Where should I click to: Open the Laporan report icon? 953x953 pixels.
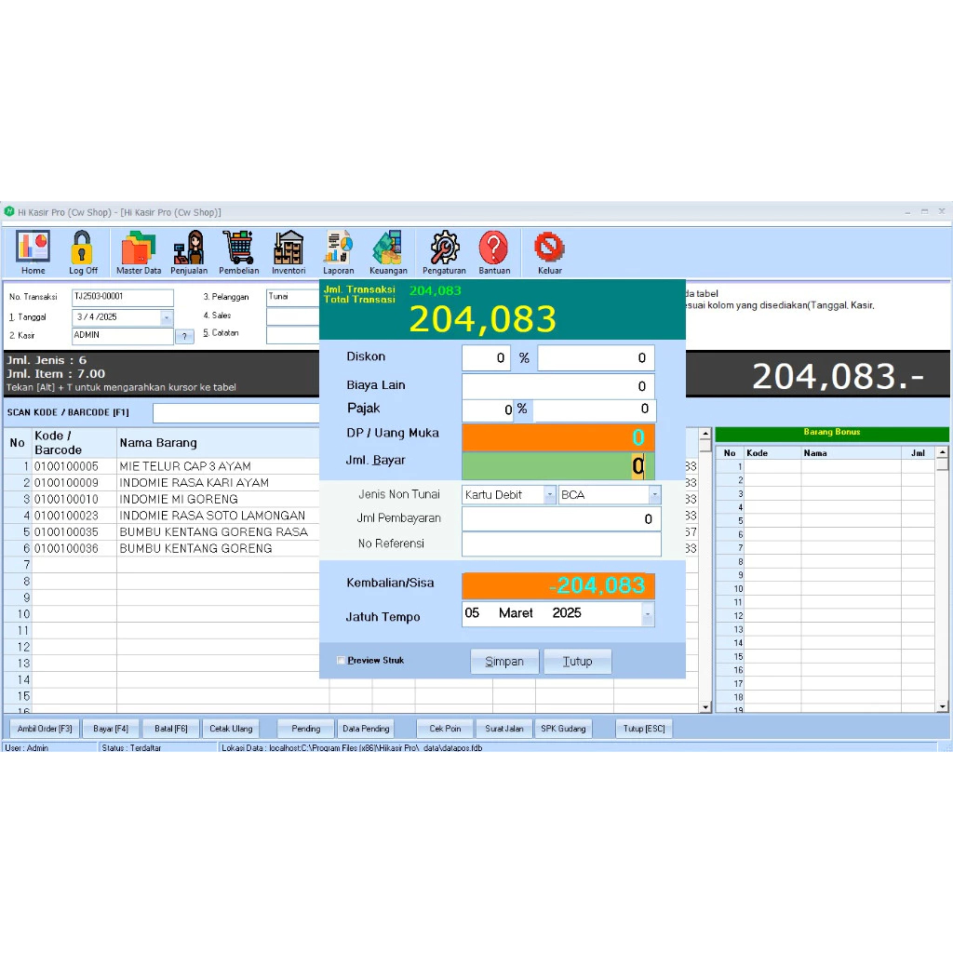338,252
